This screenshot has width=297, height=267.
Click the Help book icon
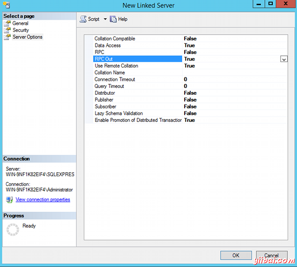(x=113, y=19)
